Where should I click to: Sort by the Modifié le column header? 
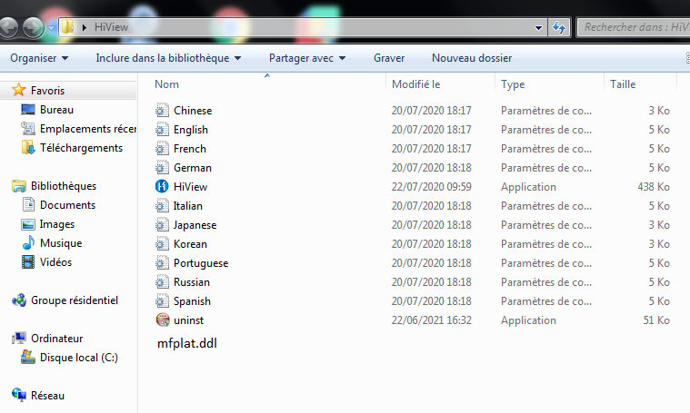coord(415,84)
